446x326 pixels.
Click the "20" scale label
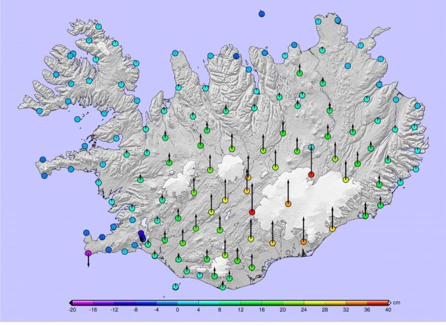(283, 310)
